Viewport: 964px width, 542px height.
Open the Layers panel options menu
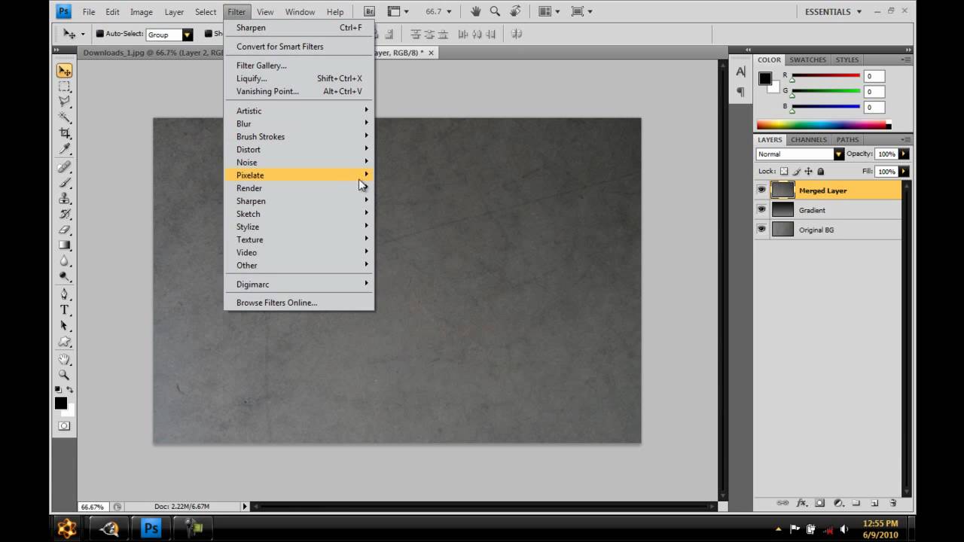click(905, 139)
